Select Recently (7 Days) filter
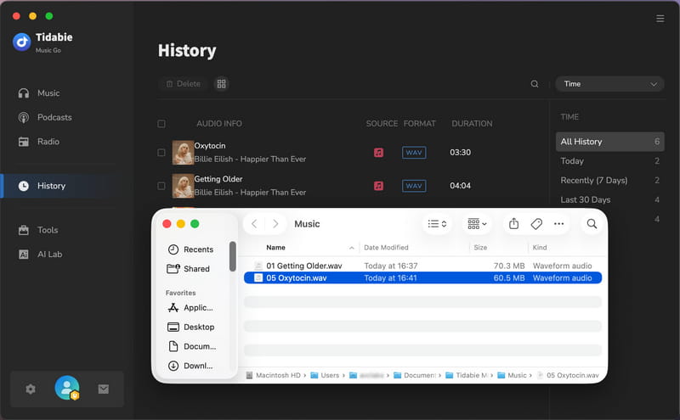Screen dimensions: 680x420 coord(609,180)
